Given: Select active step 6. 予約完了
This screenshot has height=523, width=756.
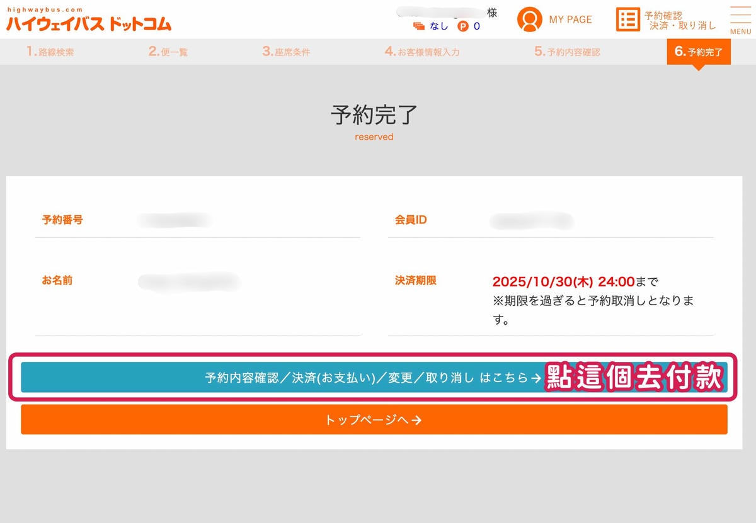Looking at the screenshot, I should click(x=699, y=52).
